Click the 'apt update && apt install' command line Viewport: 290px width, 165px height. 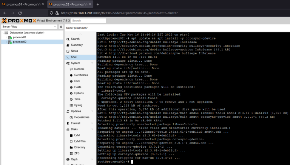point(156,38)
